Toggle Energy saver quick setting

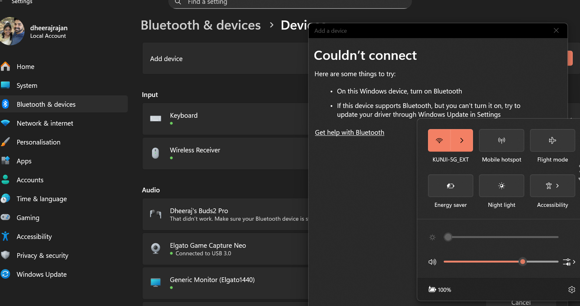click(451, 186)
